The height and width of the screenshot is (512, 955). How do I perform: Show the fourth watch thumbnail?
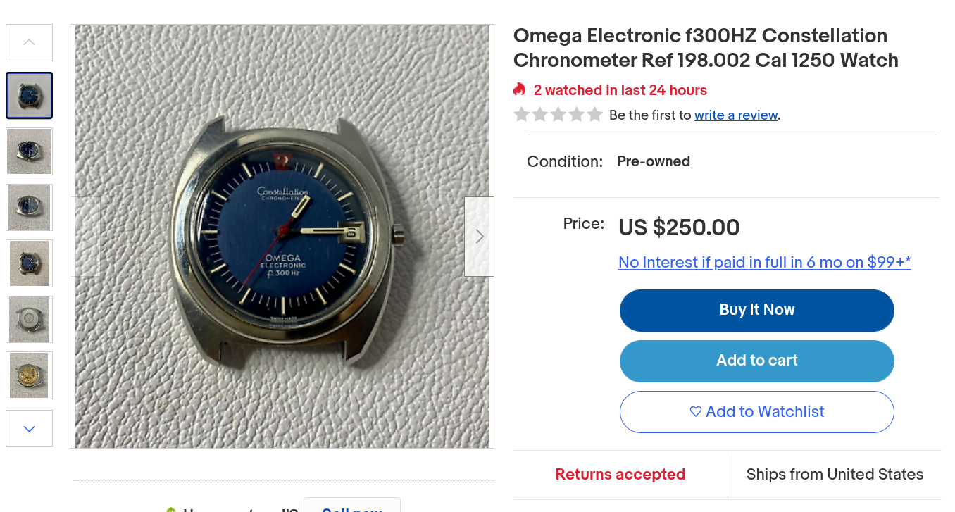click(x=30, y=263)
